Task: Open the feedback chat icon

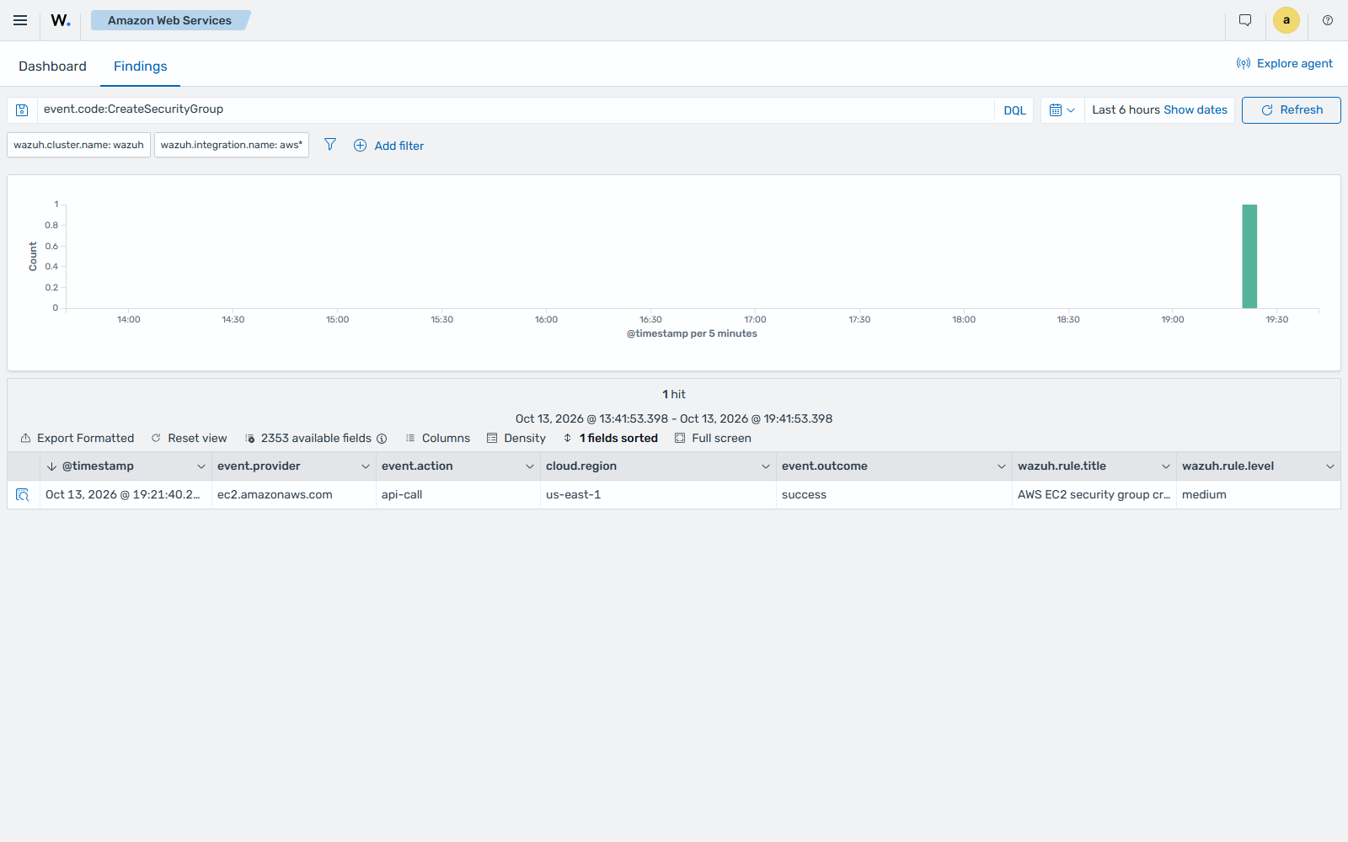Action: tap(1245, 20)
